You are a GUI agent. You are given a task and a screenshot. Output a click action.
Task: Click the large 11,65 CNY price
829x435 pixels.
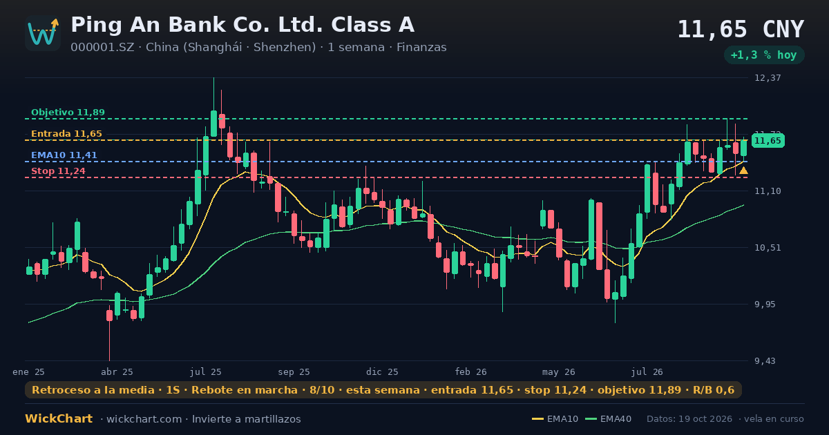[x=741, y=30]
